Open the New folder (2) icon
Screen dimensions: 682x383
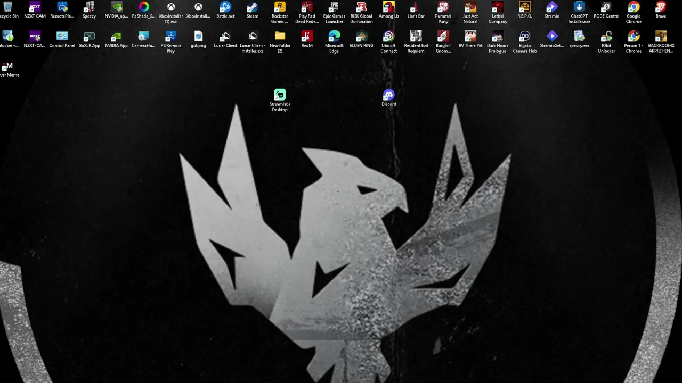point(280,36)
